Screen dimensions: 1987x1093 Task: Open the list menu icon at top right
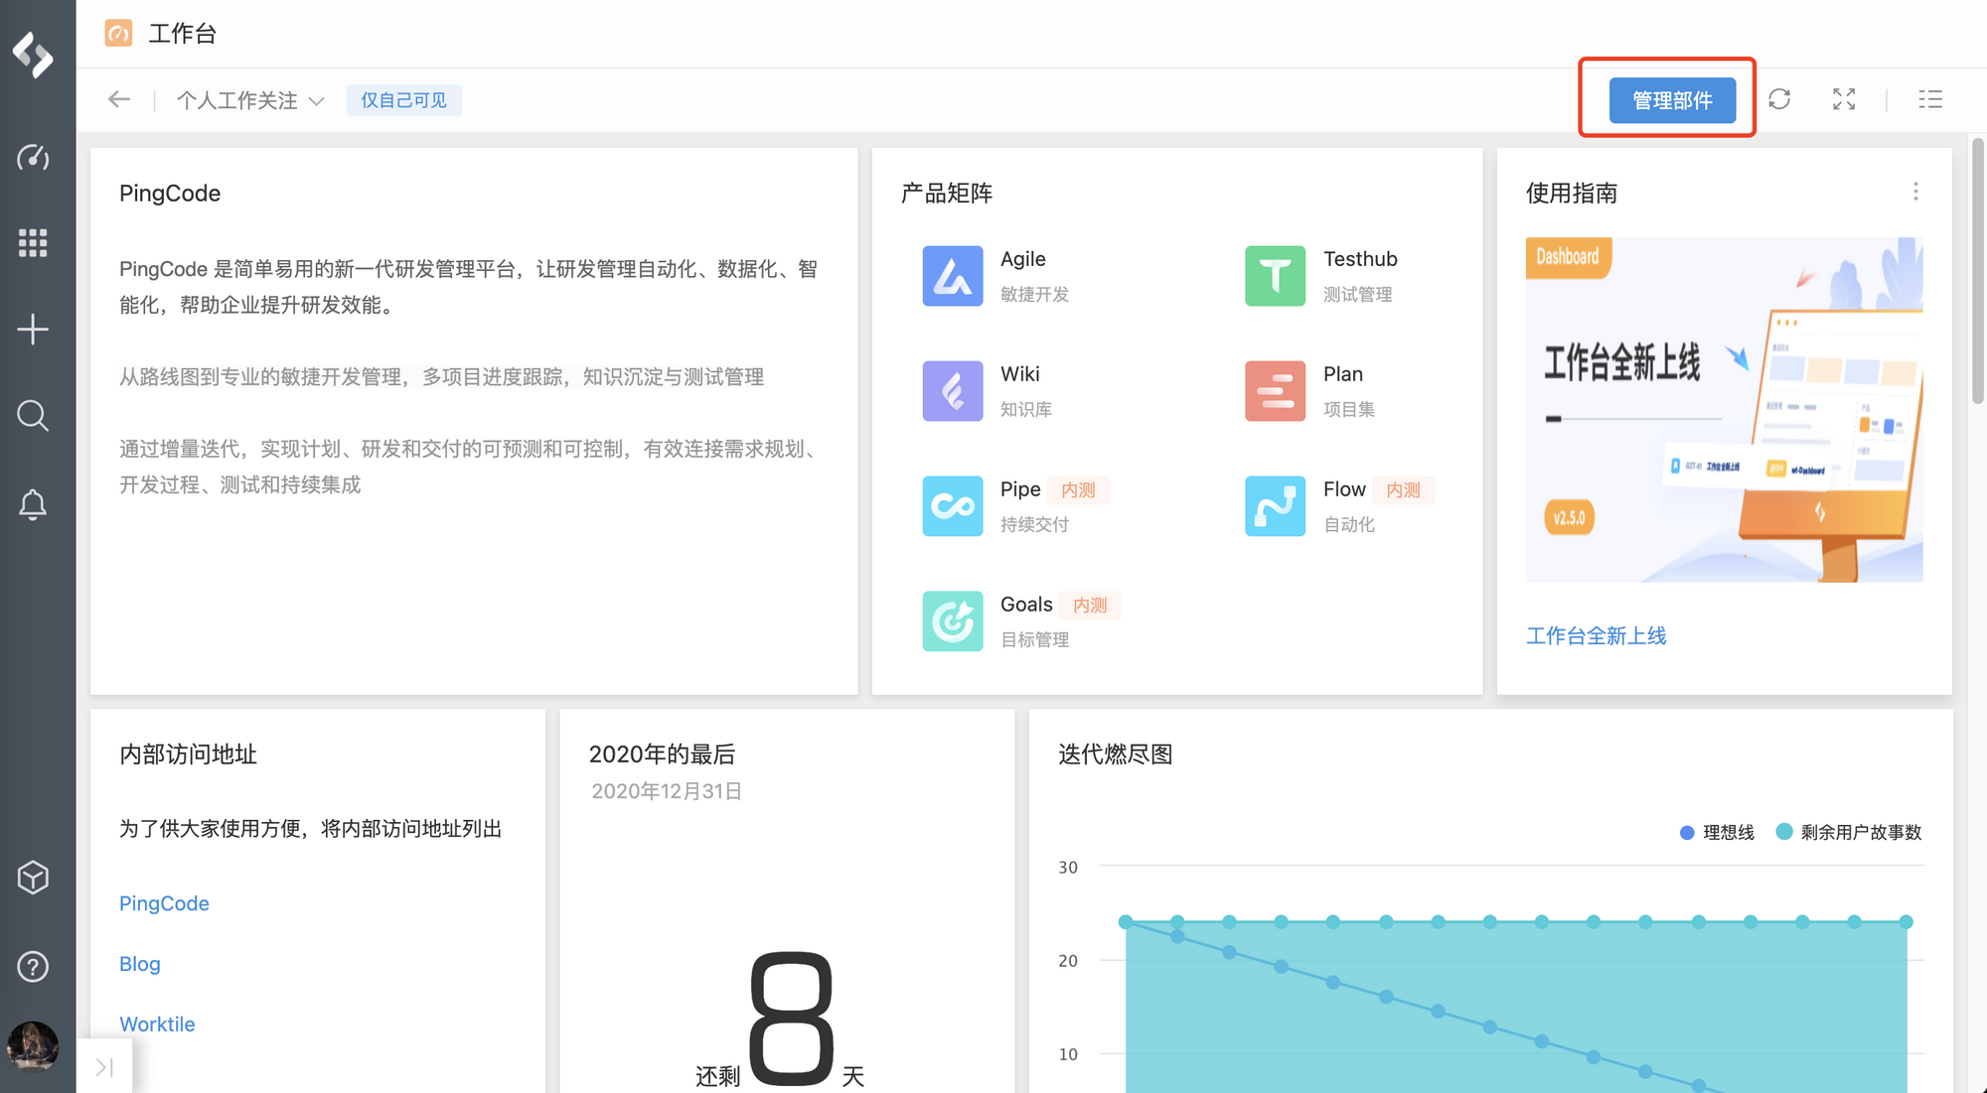coord(1930,99)
